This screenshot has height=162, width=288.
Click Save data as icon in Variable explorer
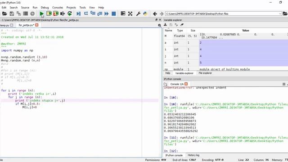(x=176, y=25)
